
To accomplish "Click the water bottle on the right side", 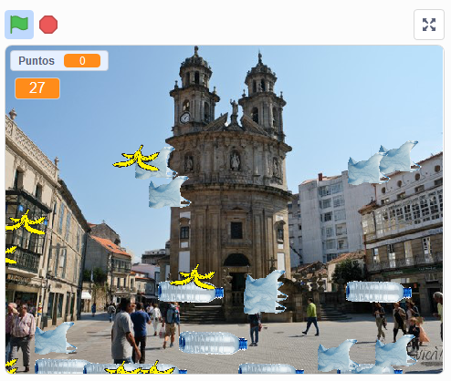I will pyautogui.click(x=379, y=292).
